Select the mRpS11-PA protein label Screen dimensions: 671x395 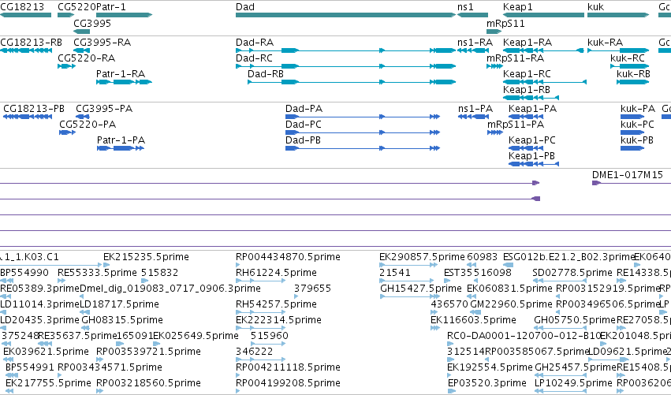click(x=516, y=124)
